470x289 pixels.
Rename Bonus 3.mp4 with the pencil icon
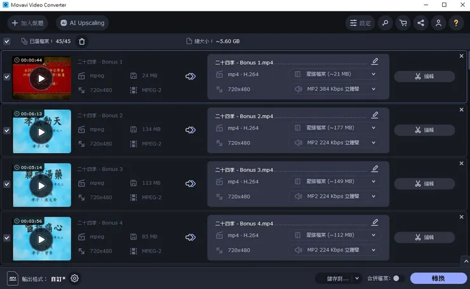(x=375, y=169)
